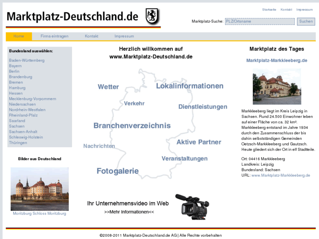This screenshot has width=319, height=239.
Task: Click the Ort: 04416 Markkleeberg text
Action: tap(263, 159)
